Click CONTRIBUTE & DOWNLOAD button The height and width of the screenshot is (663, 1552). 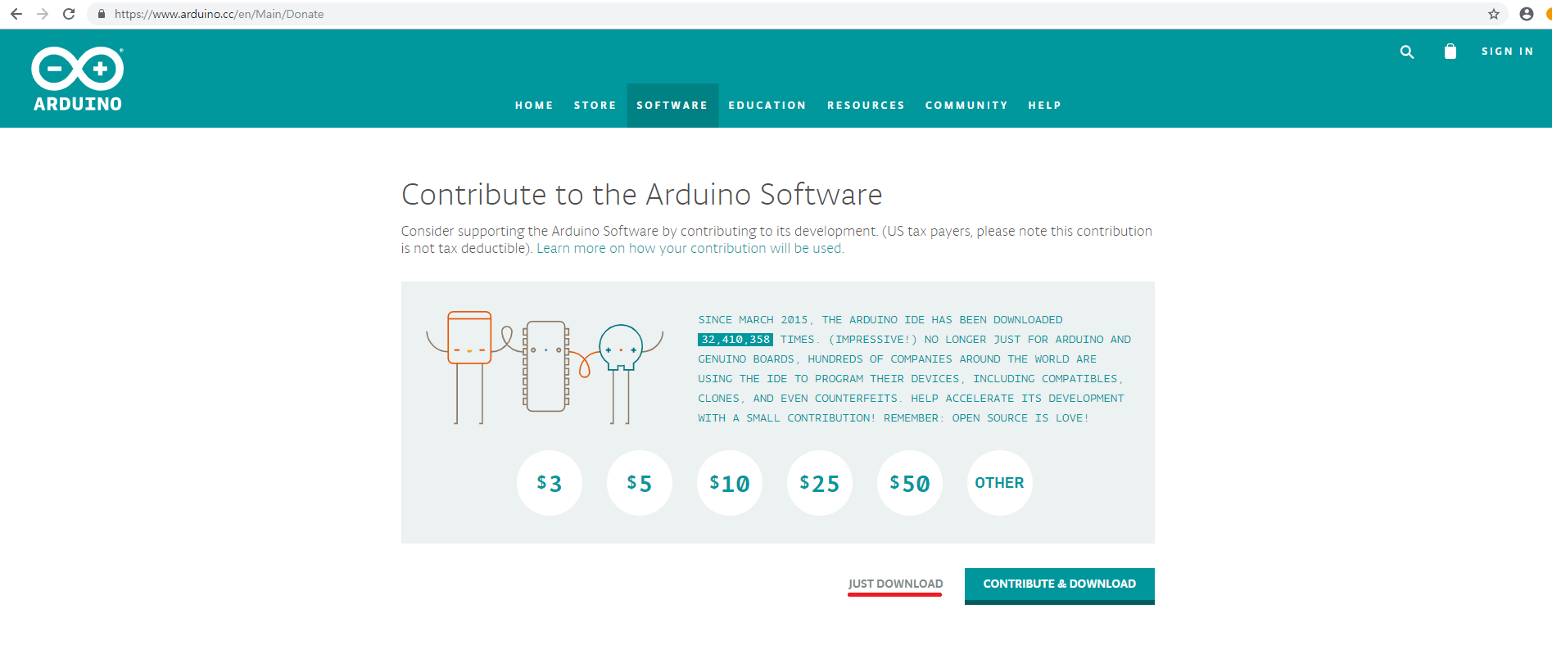pos(1060,585)
